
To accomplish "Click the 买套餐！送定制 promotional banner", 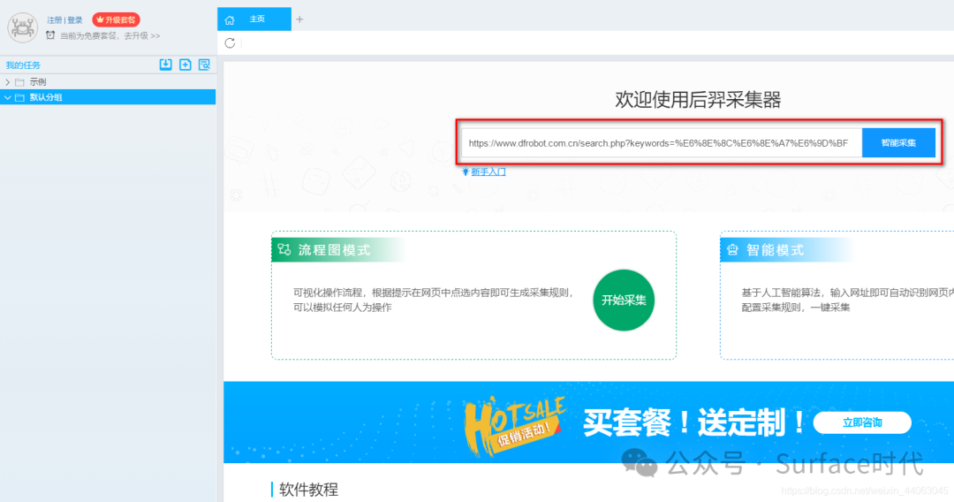I will coord(588,422).
